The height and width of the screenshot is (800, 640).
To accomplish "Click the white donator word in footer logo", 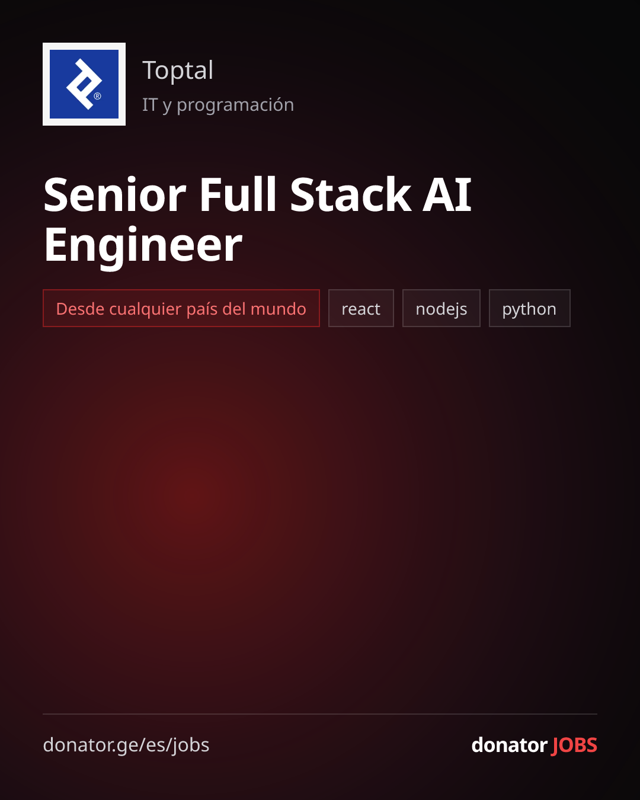I will pyautogui.click(x=509, y=745).
